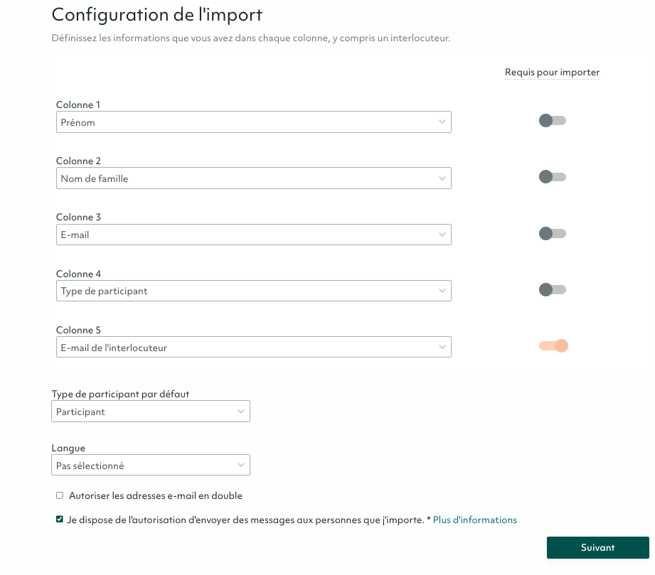Viewport: 655px width, 575px height.
Task: Disable required toggle for Colonne 5
Action: click(x=553, y=346)
